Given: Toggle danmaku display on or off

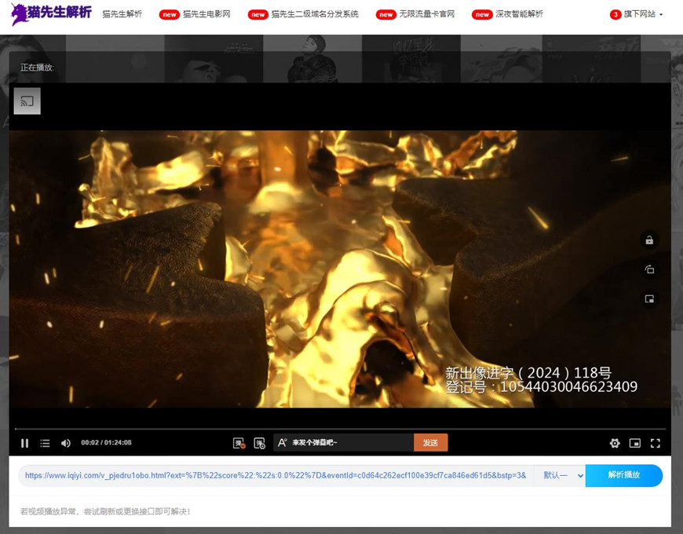Looking at the screenshot, I should coord(239,443).
